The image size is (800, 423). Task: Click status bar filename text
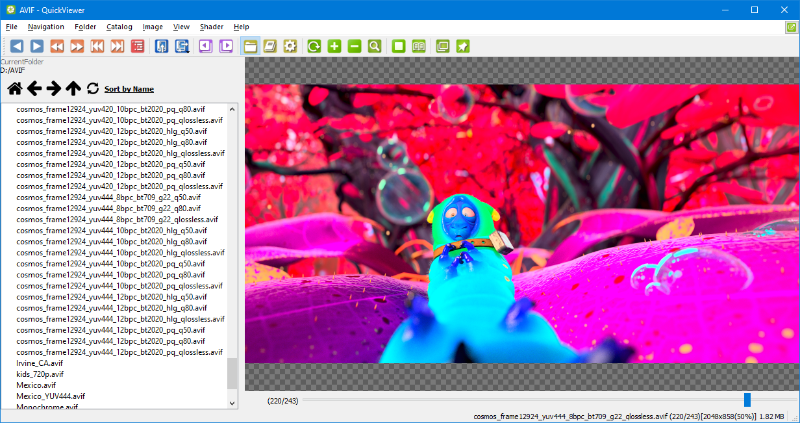pyautogui.click(x=571, y=417)
